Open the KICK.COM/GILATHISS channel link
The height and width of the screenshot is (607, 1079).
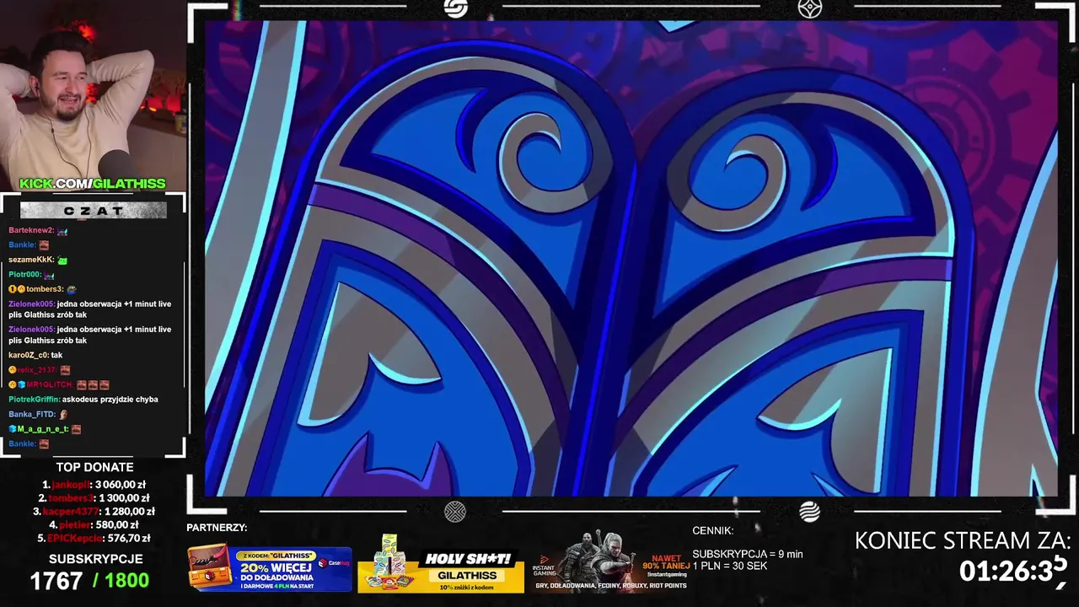tap(93, 184)
